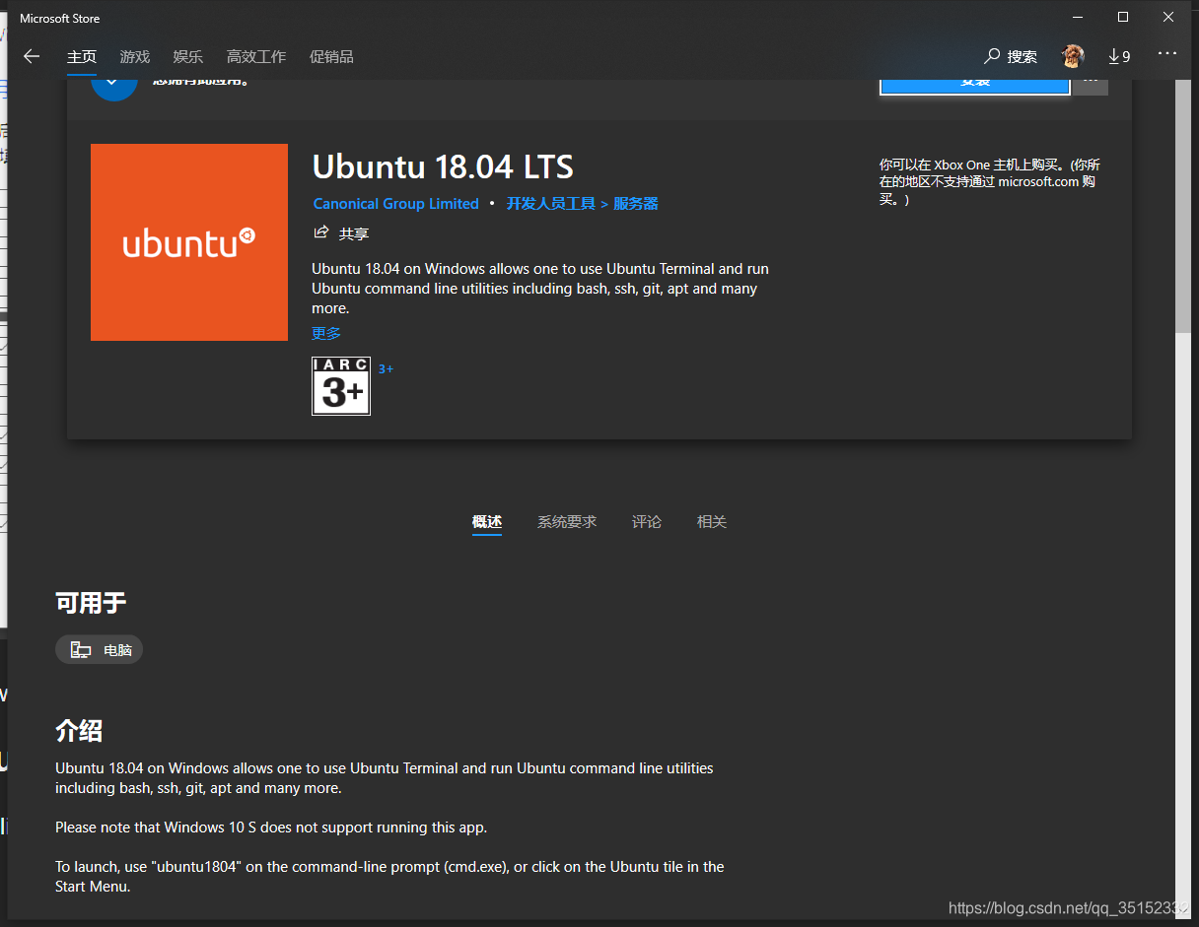Screen dimensions: 1199x927
Task: Open the 开发人员工具 category link
Action: point(551,204)
